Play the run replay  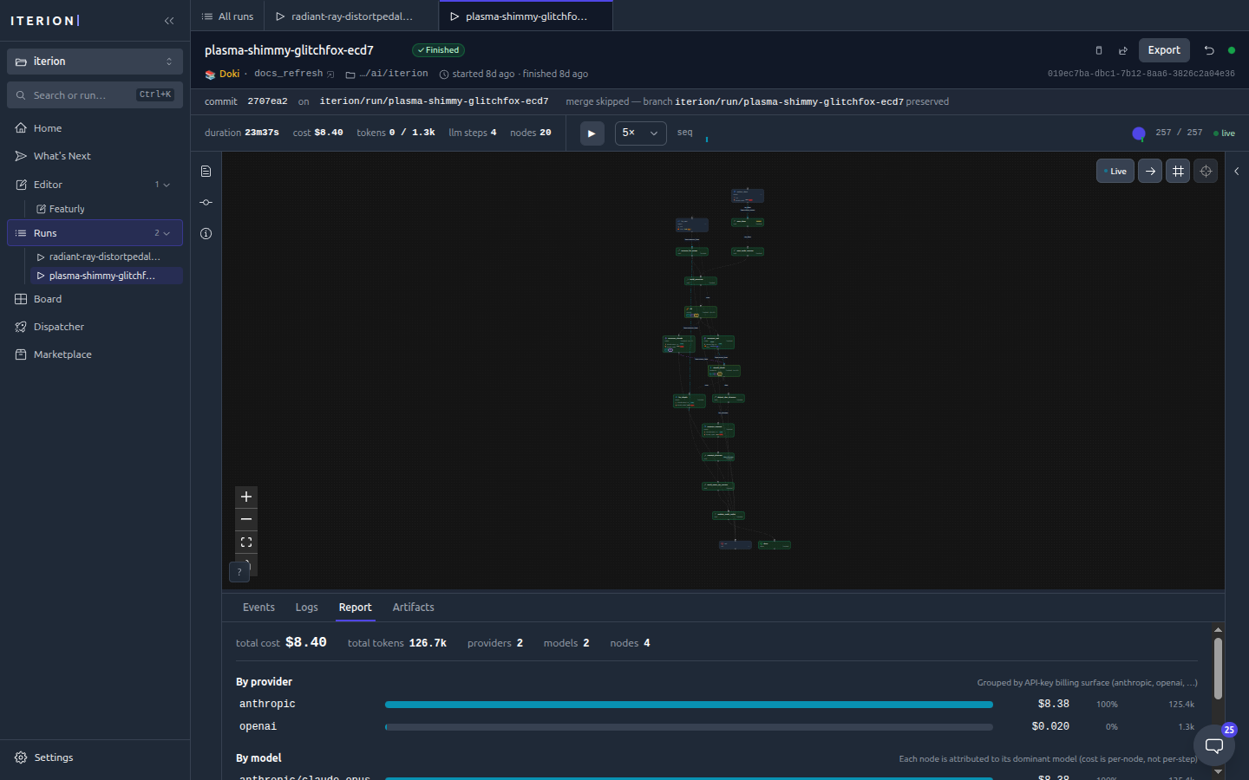[592, 133]
